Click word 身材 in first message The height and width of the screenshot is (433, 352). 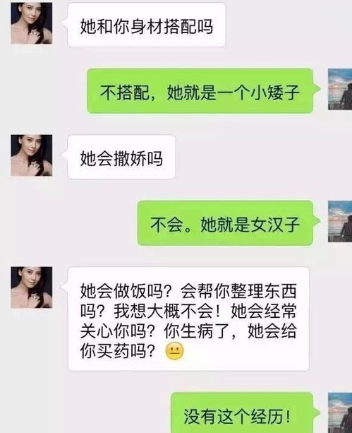[147, 27]
